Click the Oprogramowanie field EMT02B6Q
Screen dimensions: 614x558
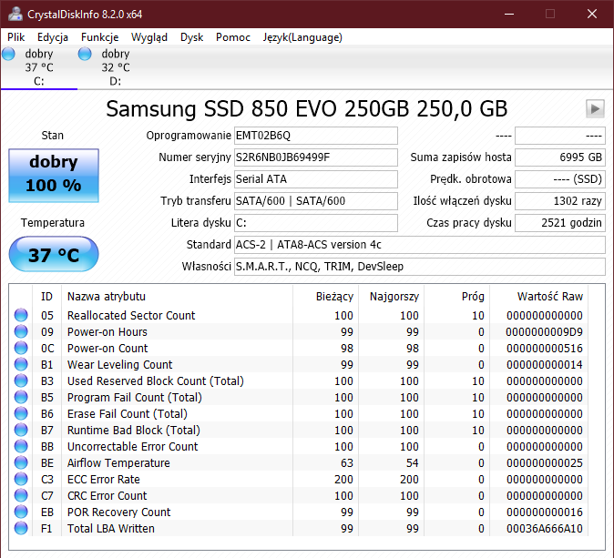(316, 136)
